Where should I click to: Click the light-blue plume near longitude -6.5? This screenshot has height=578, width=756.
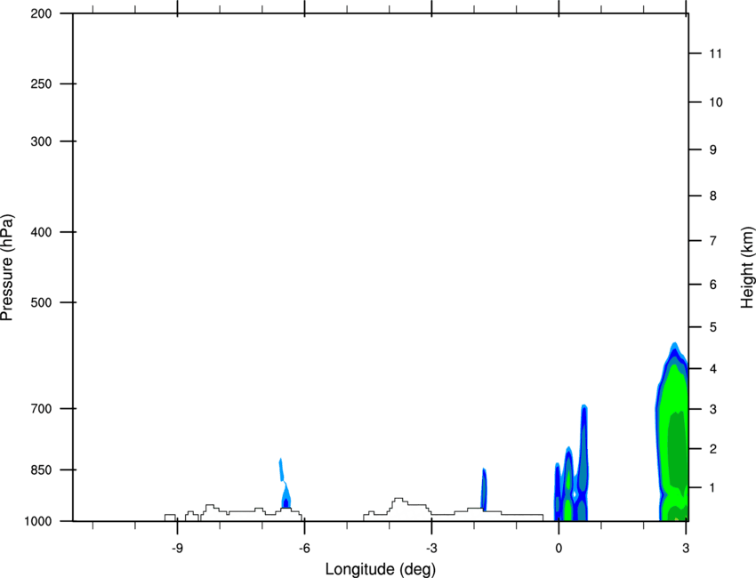pos(284,483)
